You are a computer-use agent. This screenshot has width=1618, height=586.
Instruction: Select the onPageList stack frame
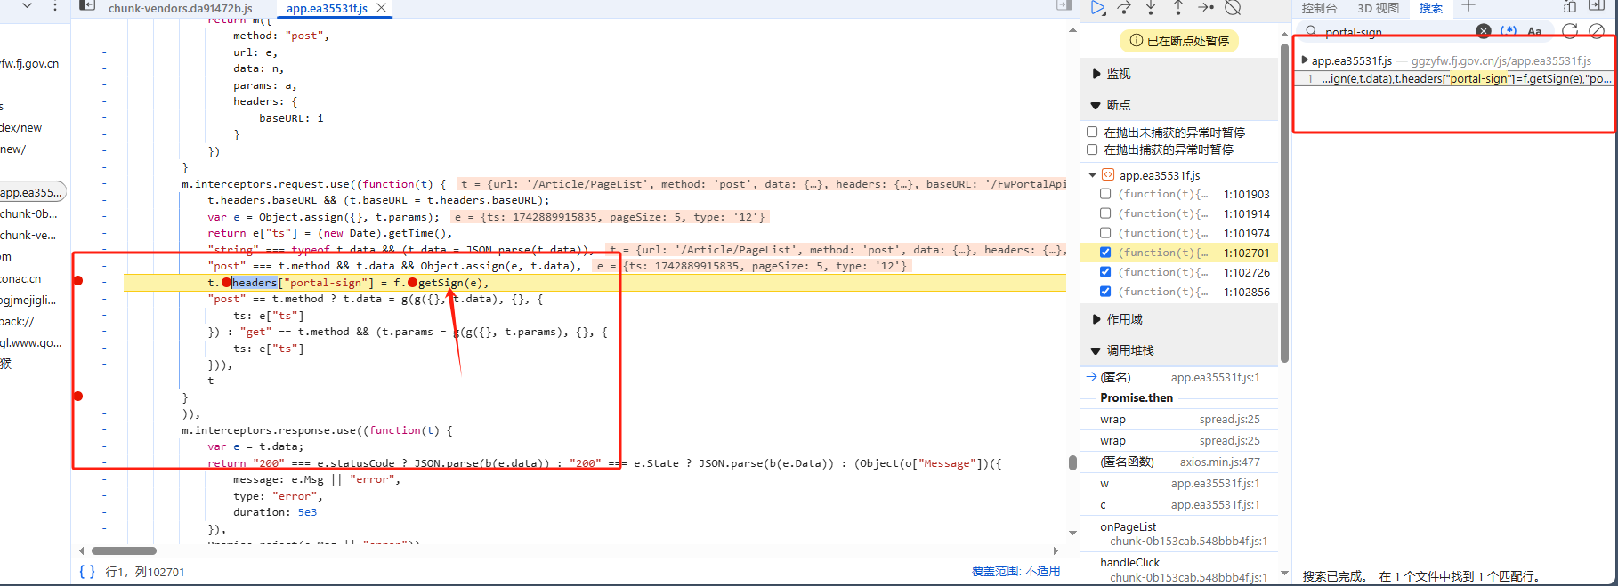click(1179, 534)
